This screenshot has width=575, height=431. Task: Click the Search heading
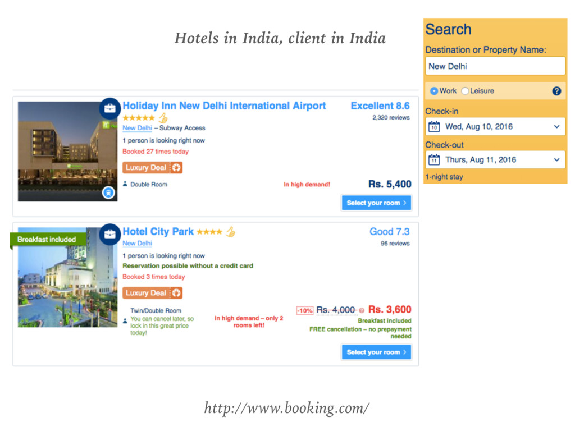coord(448,29)
